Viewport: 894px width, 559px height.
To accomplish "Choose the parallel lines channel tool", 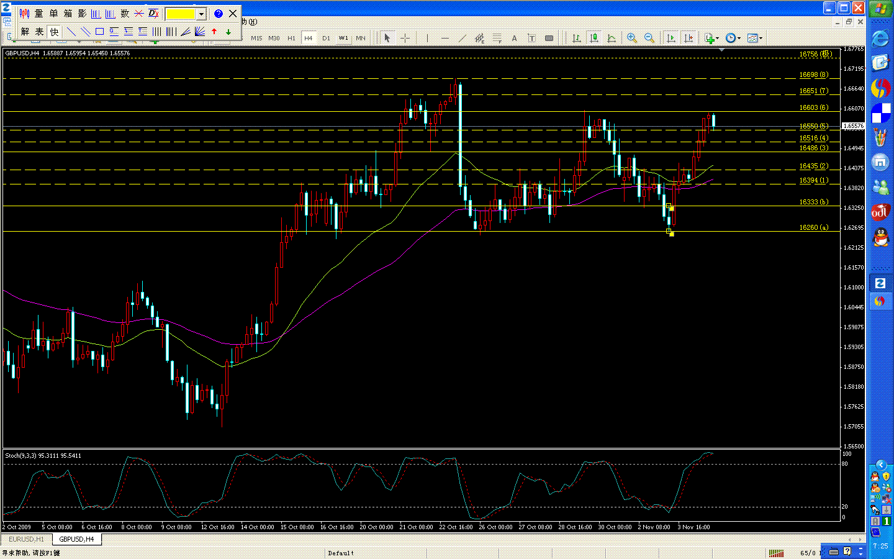I will tap(85, 32).
